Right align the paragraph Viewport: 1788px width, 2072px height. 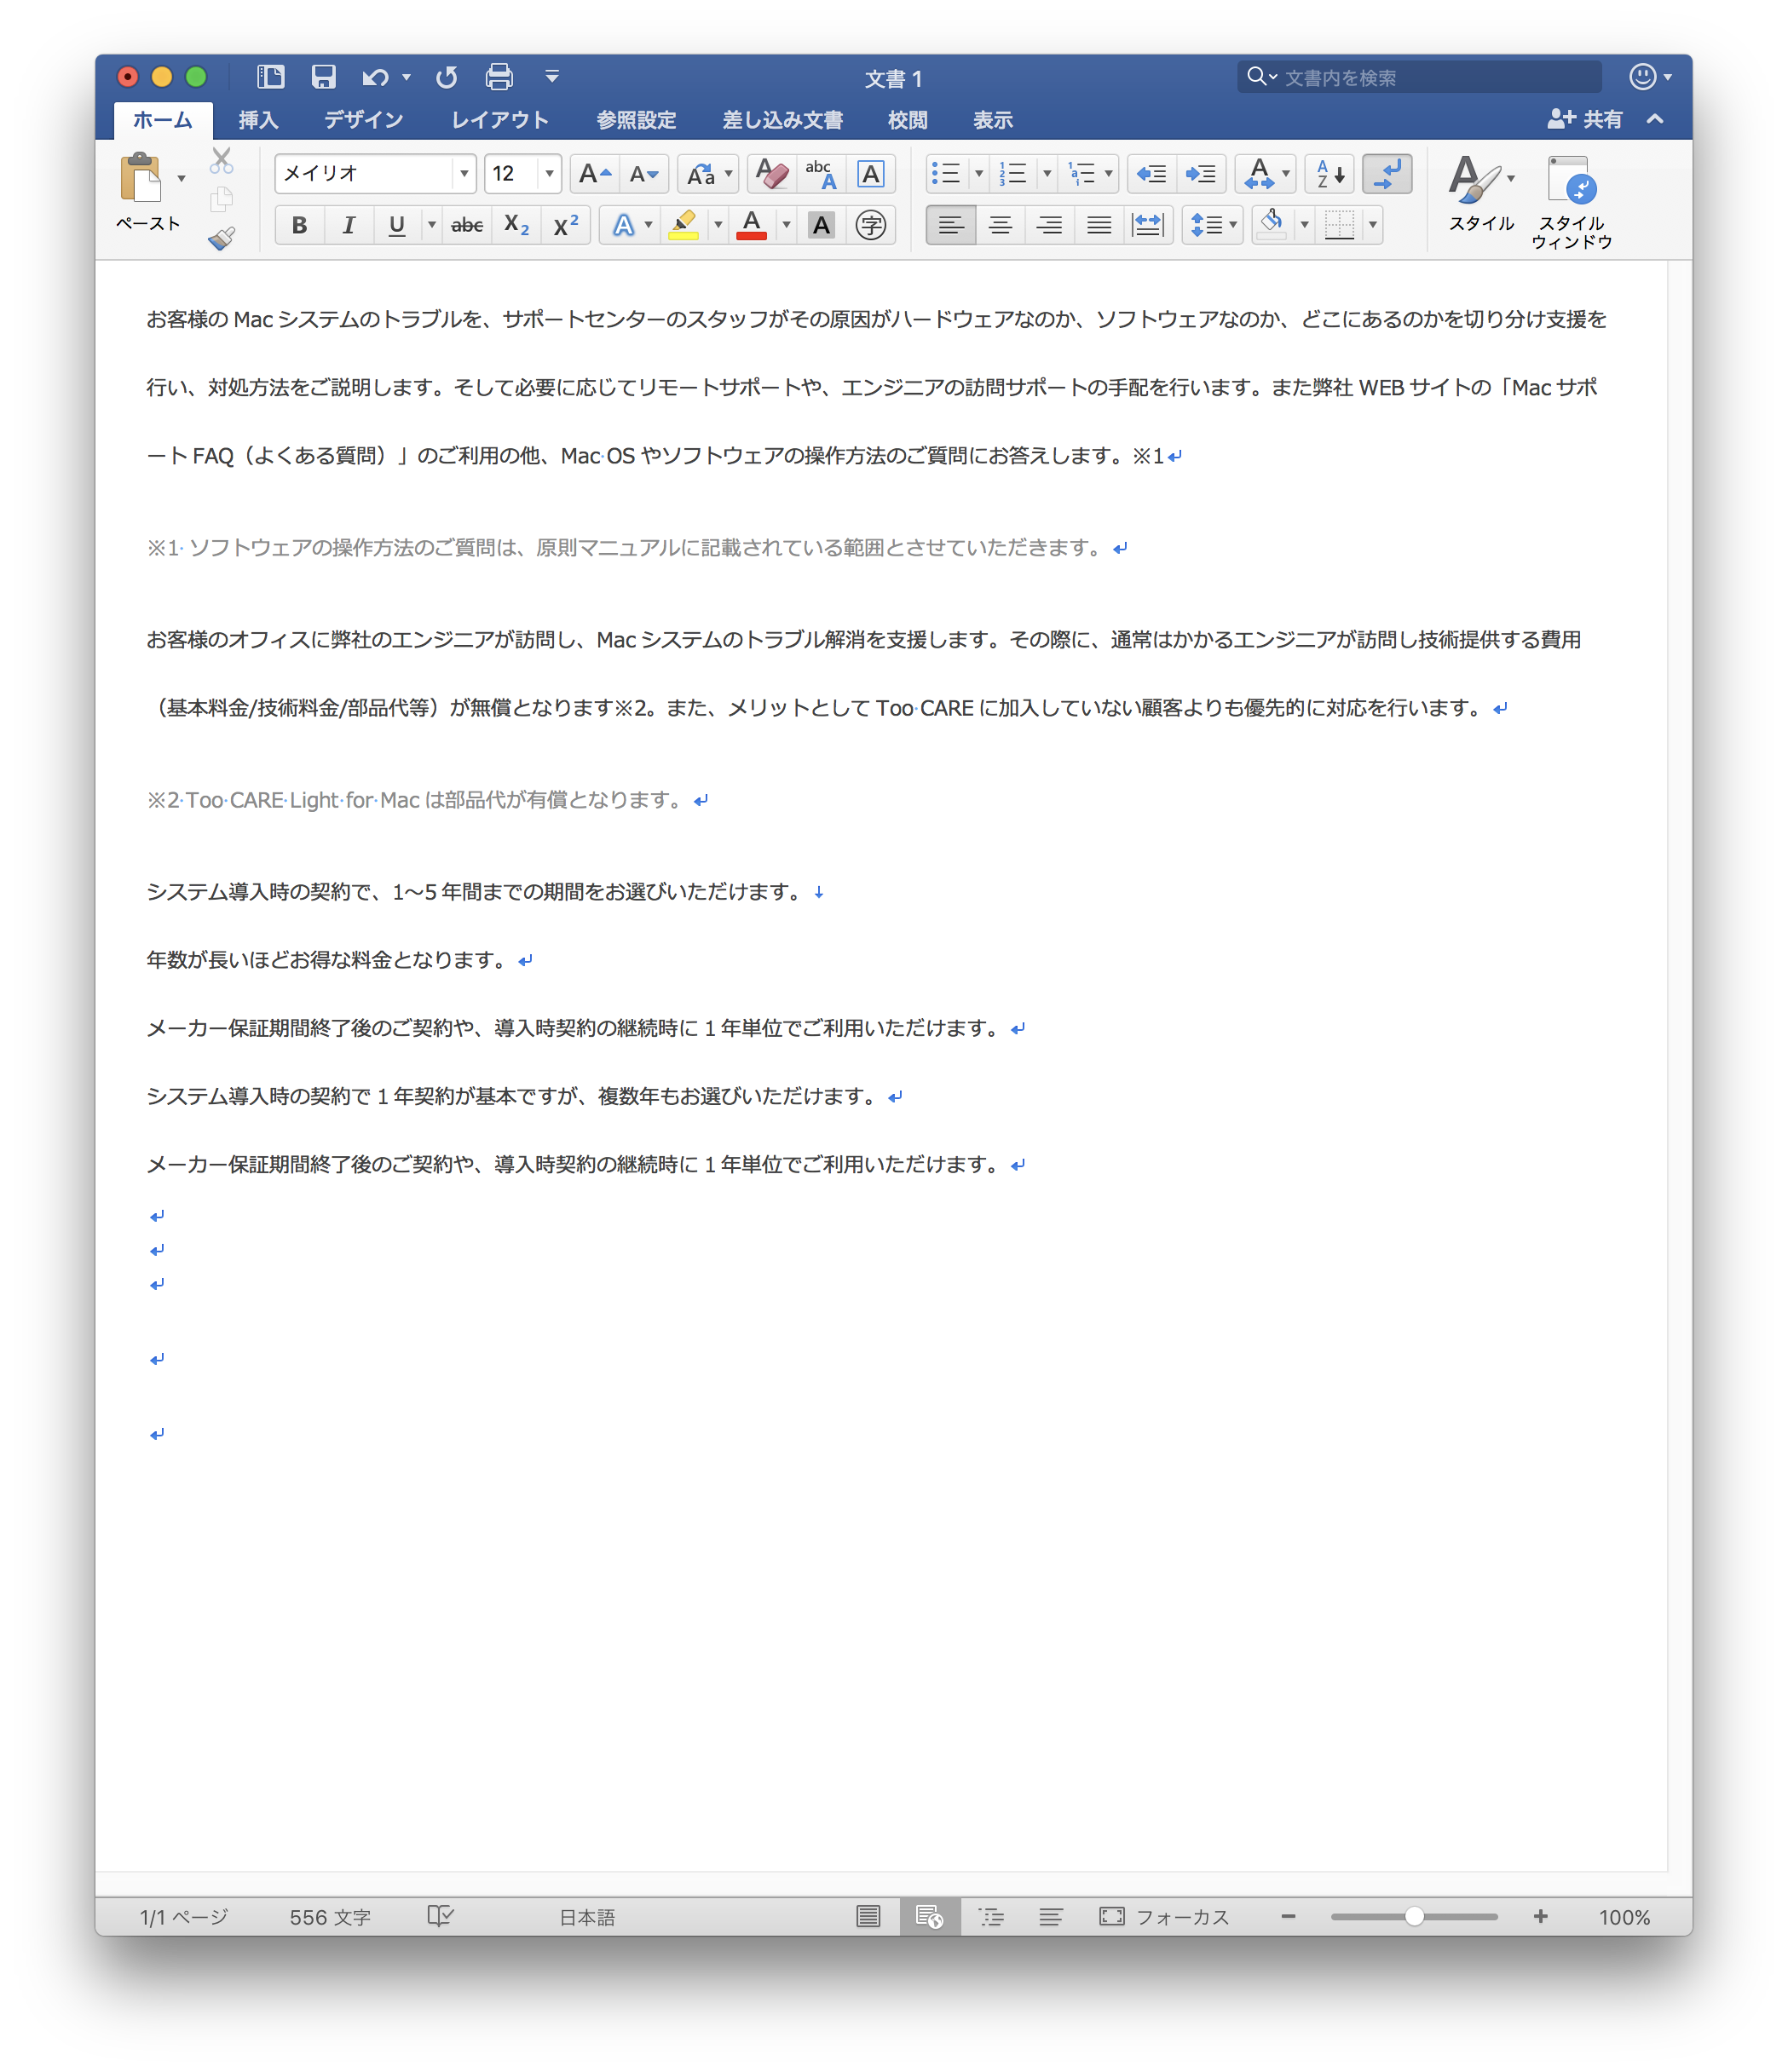(1048, 226)
